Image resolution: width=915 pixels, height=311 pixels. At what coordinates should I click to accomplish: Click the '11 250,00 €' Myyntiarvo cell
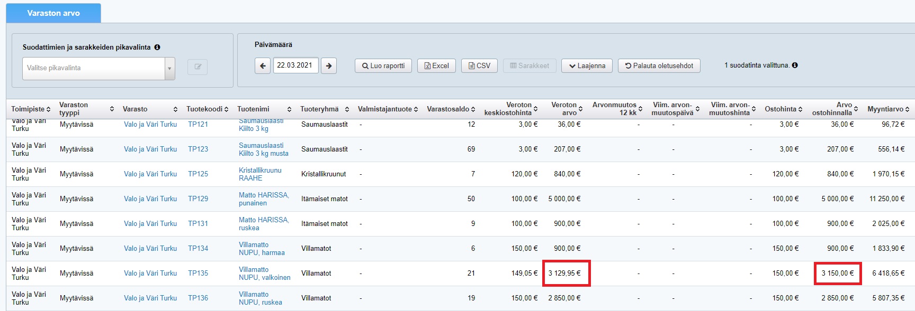coord(887,199)
